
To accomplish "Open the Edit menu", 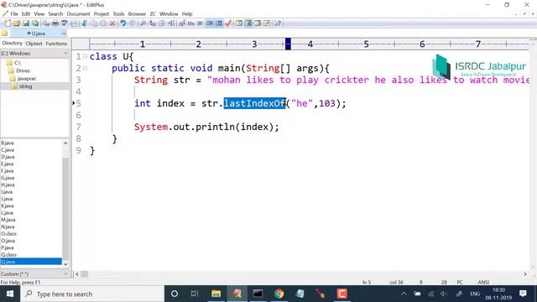I will [26, 14].
